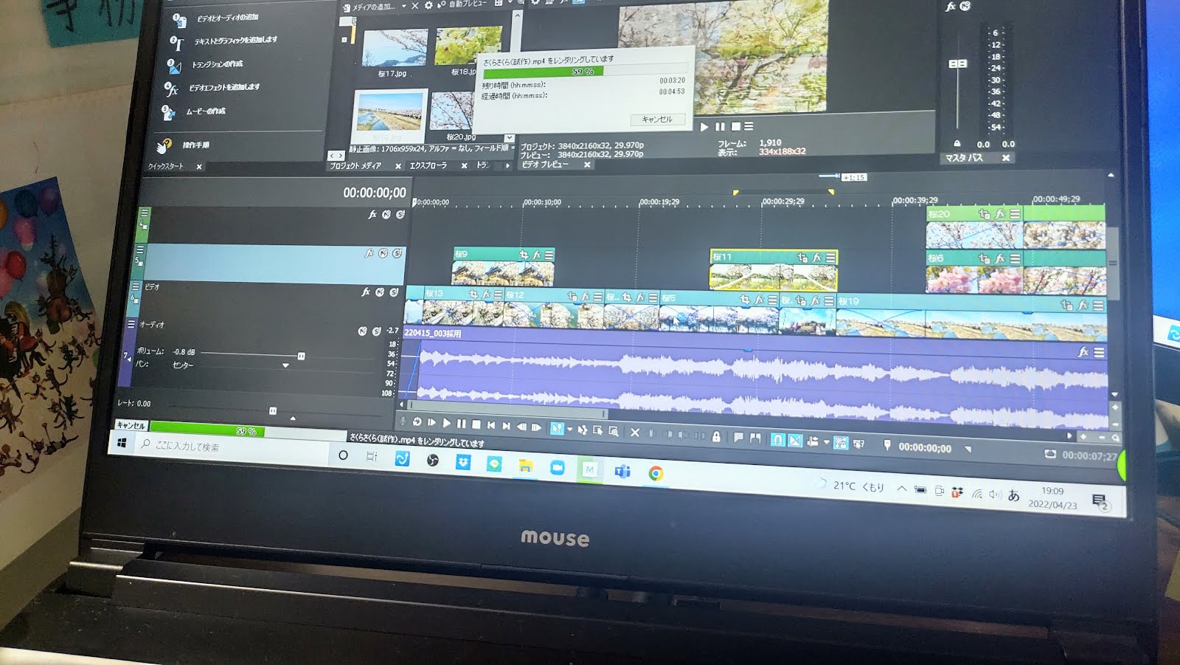This screenshot has height=665, width=1180.
Task: Open the edit tool dropdown arrow
Action: [569, 429]
